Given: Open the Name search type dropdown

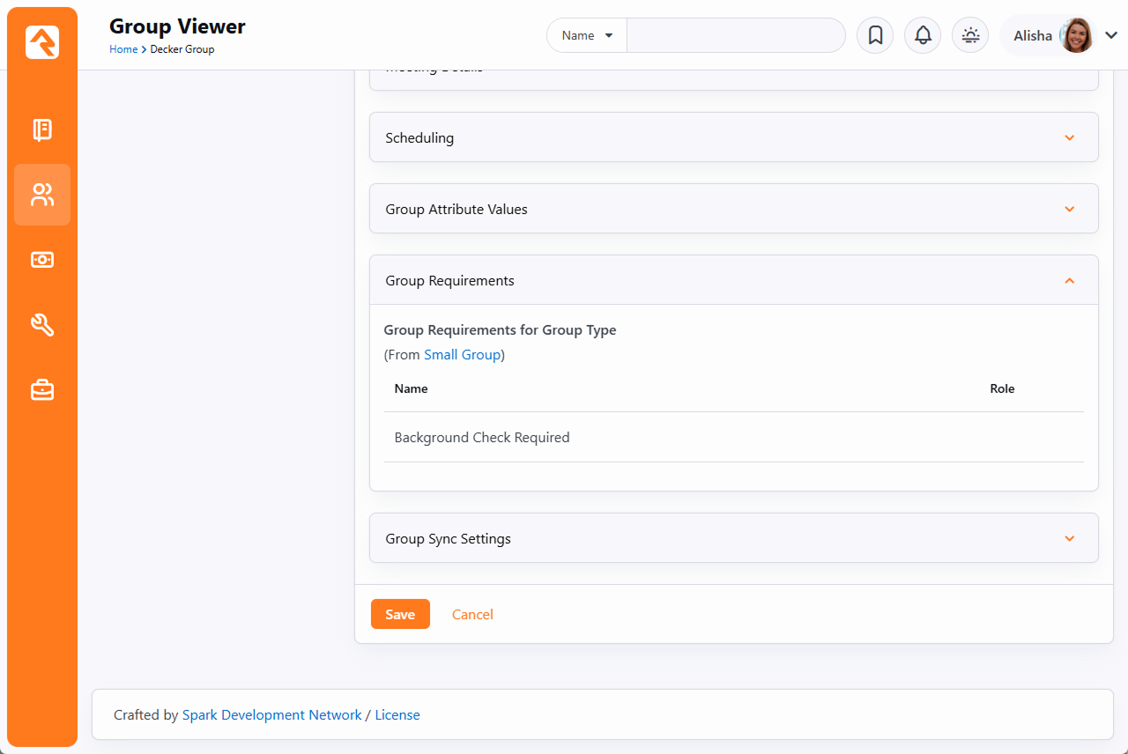Looking at the screenshot, I should click(x=587, y=35).
